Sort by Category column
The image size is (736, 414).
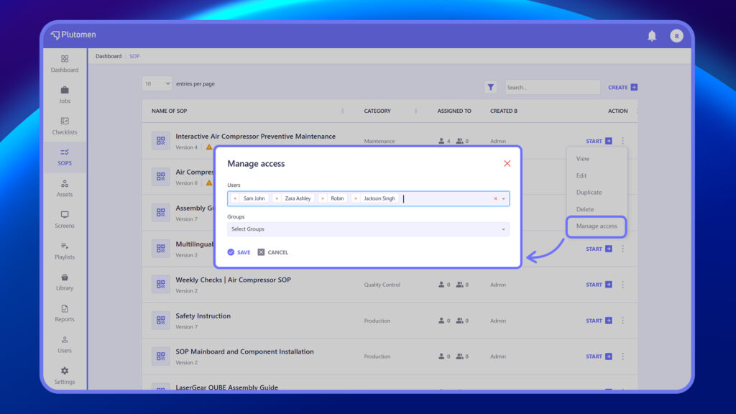tap(416, 111)
